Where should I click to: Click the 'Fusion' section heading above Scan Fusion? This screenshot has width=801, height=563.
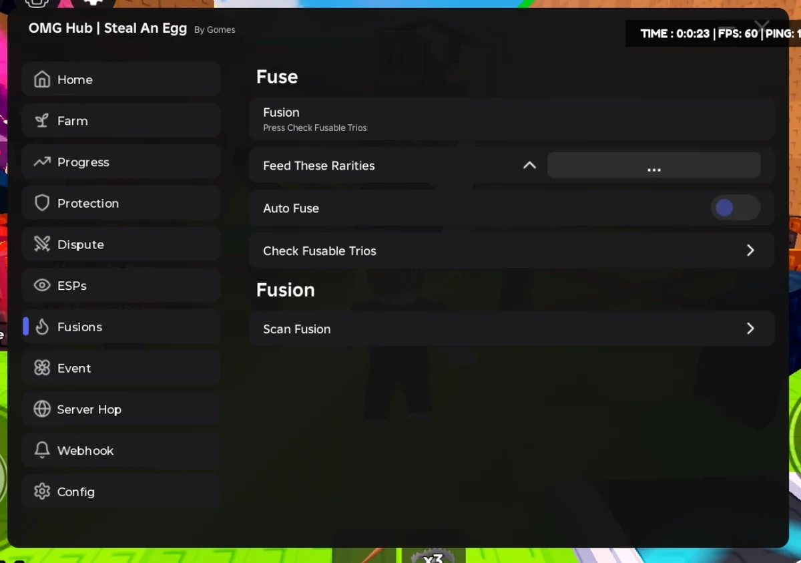[286, 290]
